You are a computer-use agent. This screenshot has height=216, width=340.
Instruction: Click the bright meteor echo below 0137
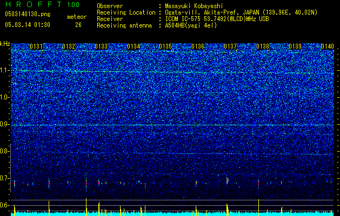227,180
